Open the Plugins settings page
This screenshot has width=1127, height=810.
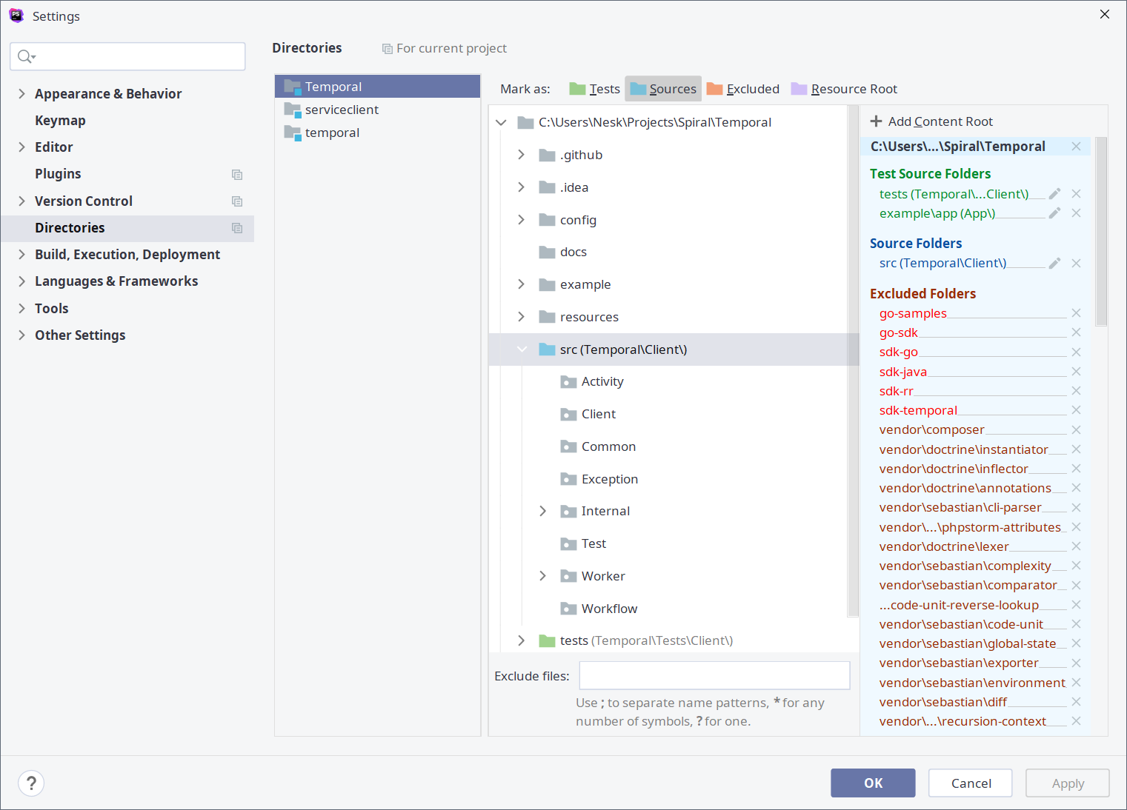click(58, 174)
